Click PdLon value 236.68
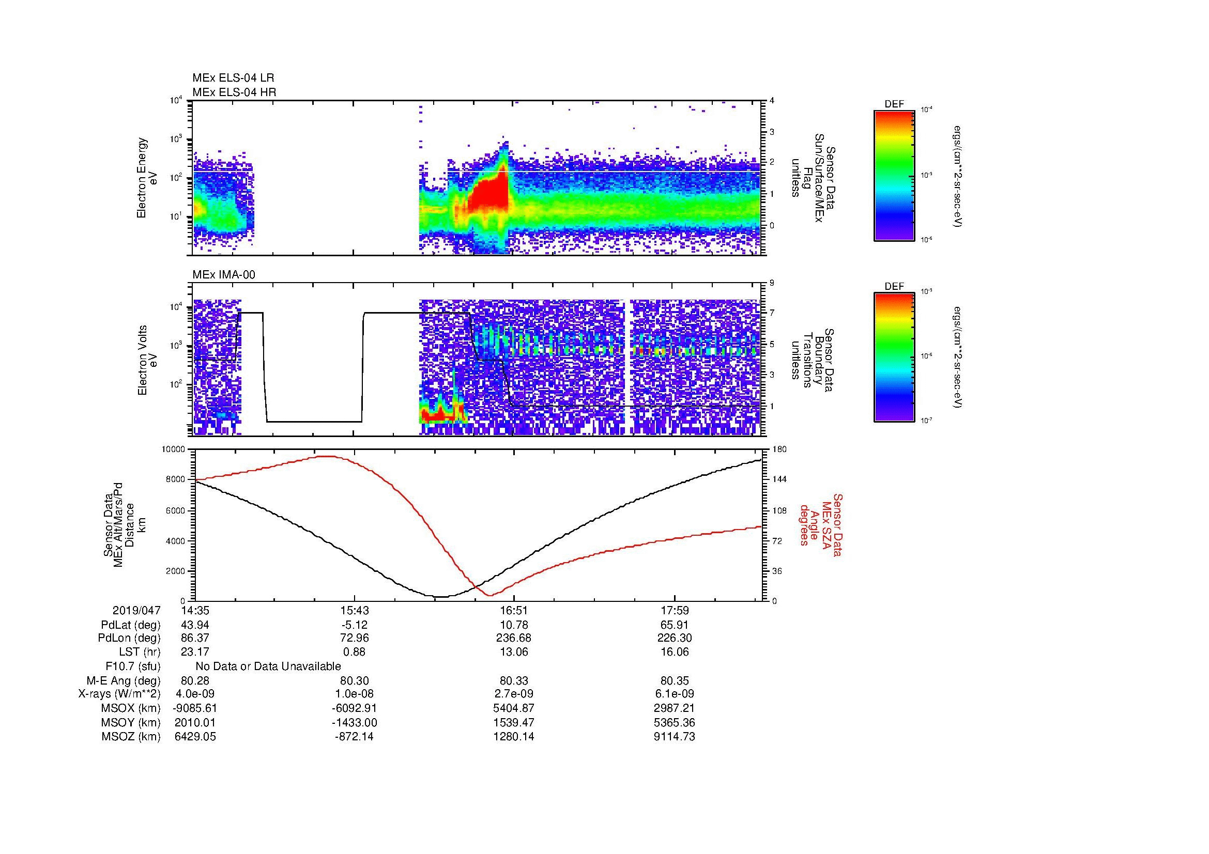The width and height of the screenshot is (1209, 854). point(514,638)
